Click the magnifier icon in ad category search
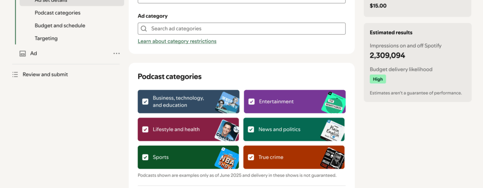The width and height of the screenshot is (483, 188). tap(144, 29)
